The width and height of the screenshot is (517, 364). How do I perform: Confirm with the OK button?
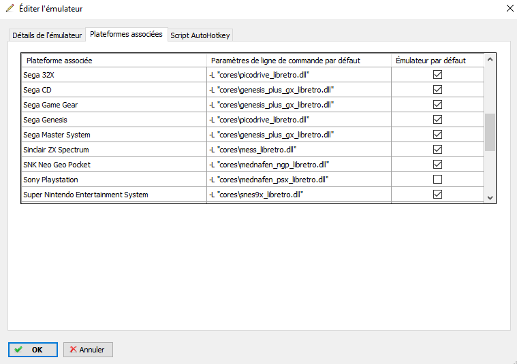click(33, 350)
